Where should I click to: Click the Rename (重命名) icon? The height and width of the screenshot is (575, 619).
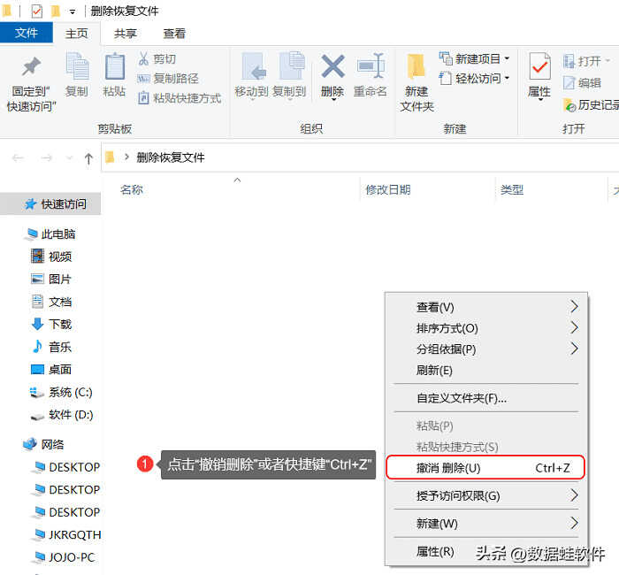point(371,65)
